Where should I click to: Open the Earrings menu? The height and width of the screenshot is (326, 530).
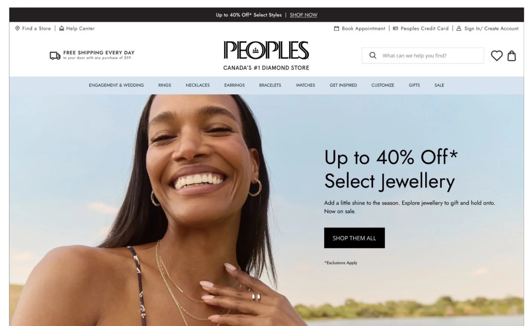click(234, 85)
